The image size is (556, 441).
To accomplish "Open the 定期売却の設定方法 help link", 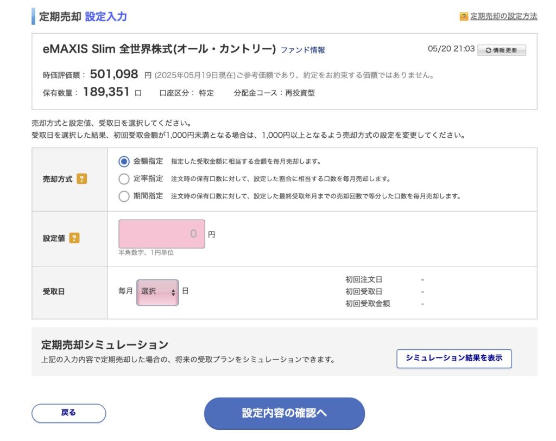I will (x=503, y=16).
